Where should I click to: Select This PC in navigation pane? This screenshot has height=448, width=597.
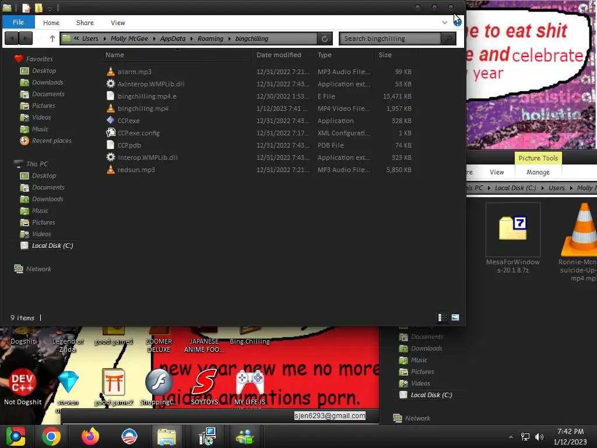(37, 164)
